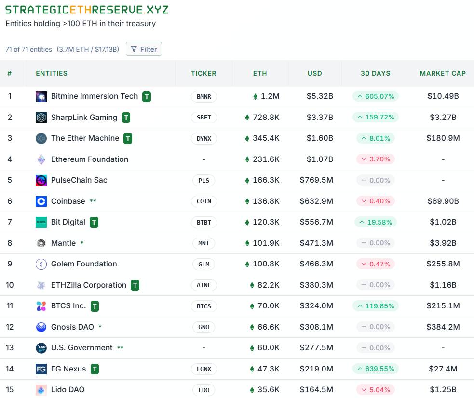Viewport: 474px width, 398px height.
Task: Click the ATNF ticker pill
Action: [x=204, y=285]
